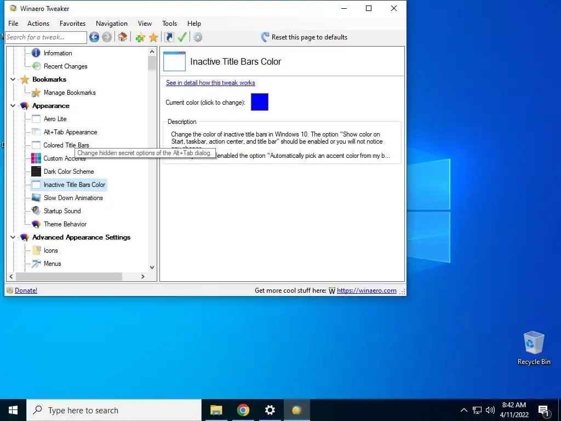Open the Favorites menu

pos(73,23)
